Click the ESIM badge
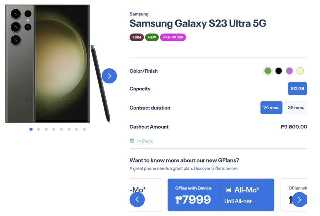Viewport: 320px width, 216px height. tap(137, 37)
